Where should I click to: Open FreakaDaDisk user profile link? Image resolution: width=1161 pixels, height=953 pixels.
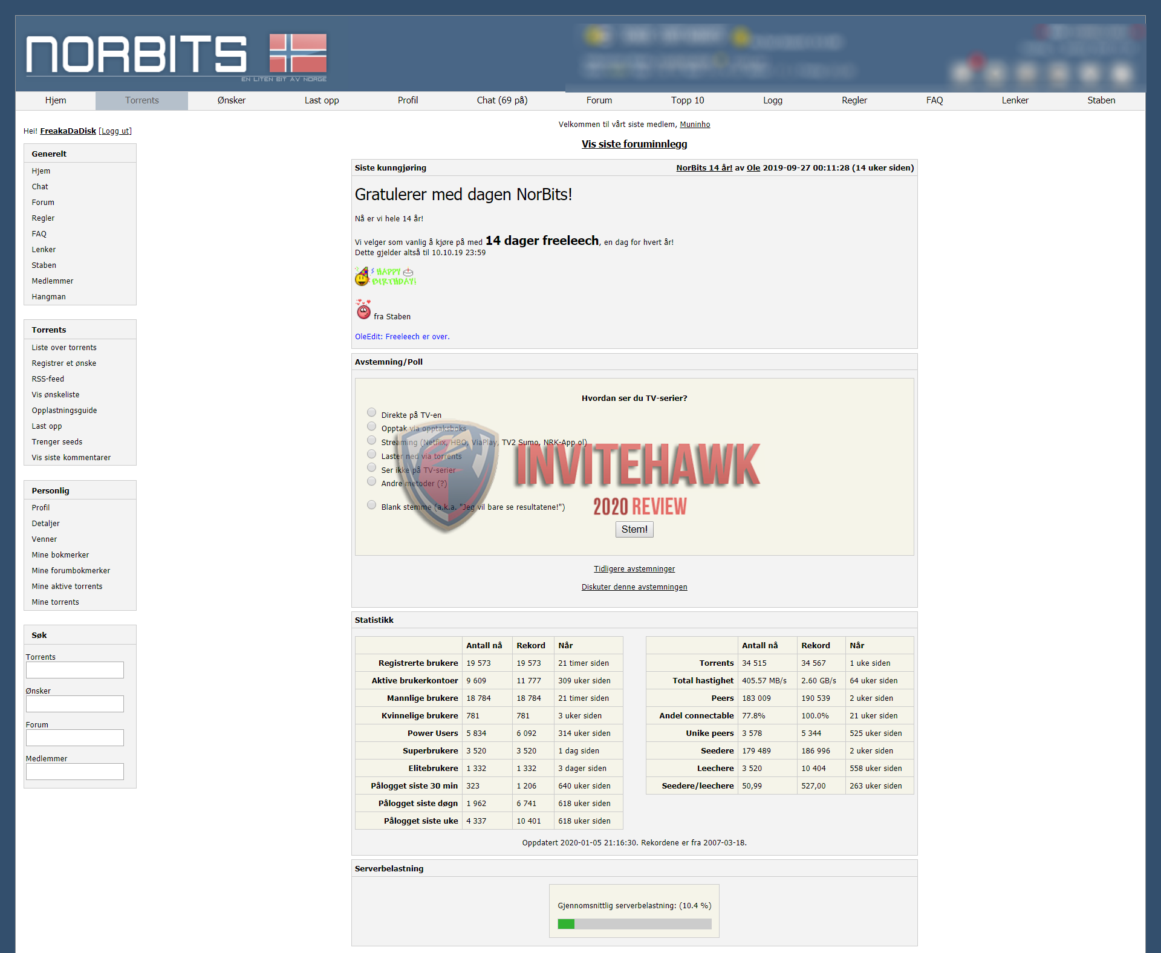coord(68,131)
